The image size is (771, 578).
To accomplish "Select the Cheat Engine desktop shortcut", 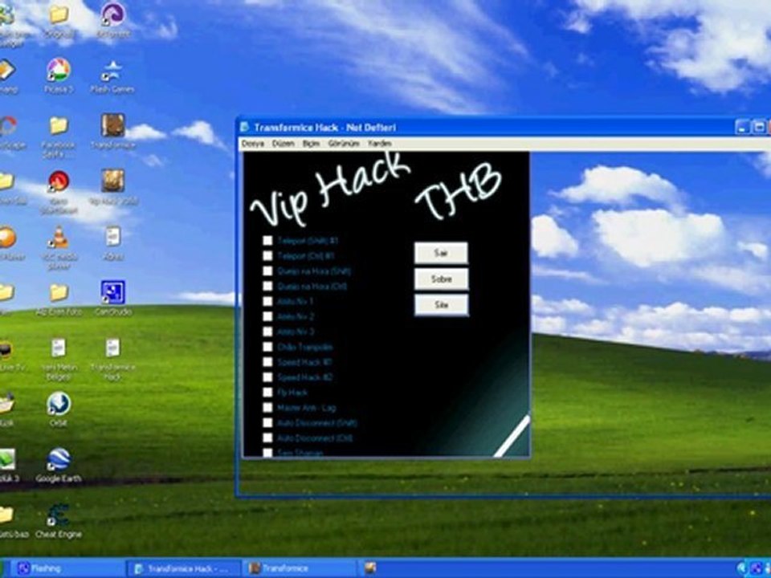I will pyautogui.click(x=59, y=520).
